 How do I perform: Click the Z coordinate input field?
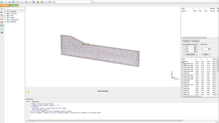click(x=189, y=51)
